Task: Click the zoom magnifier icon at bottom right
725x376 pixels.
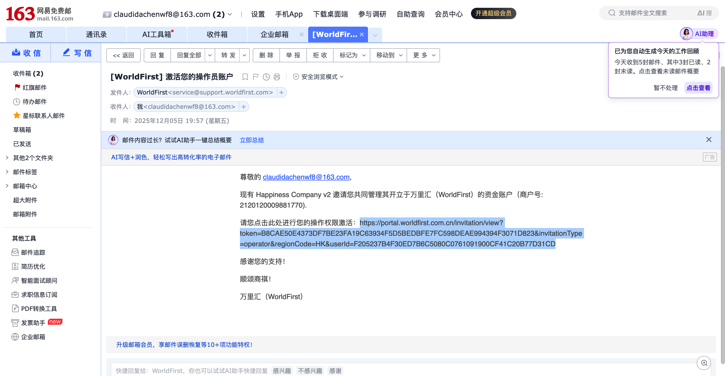Action: (704, 363)
